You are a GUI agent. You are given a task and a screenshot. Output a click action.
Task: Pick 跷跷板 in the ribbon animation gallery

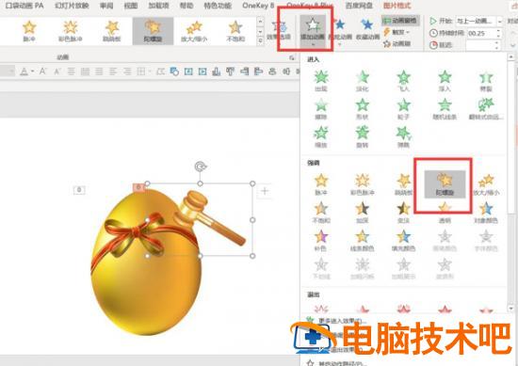[x=112, y=31]
